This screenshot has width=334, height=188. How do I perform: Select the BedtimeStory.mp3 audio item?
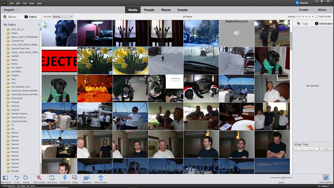pos(236,33)
